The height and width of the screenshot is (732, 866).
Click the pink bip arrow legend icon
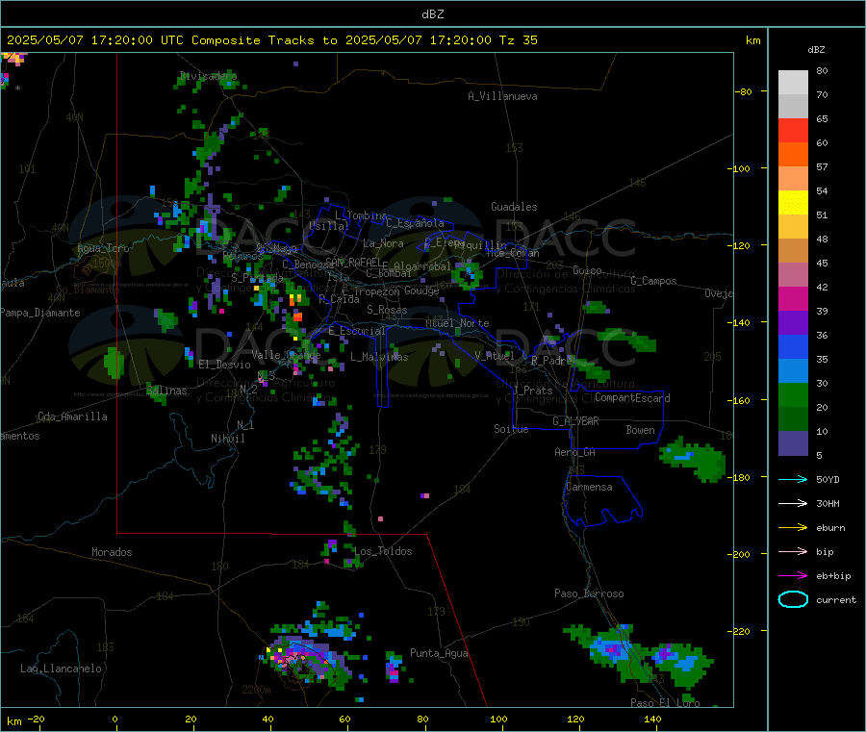click(x=793, y=551)
